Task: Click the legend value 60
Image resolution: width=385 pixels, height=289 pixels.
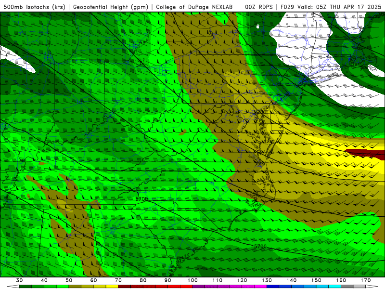Action: pyautogui.click(x=93, y=280)
